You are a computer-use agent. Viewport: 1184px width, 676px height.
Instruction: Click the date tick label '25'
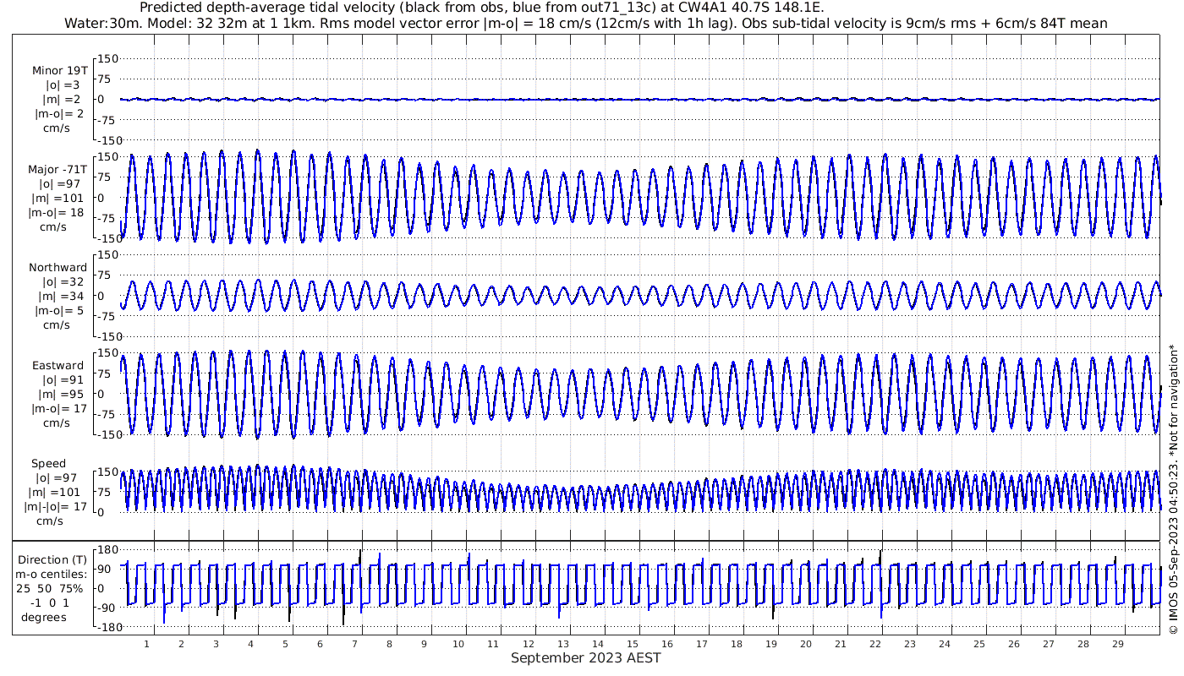click(x=978, y=644)
